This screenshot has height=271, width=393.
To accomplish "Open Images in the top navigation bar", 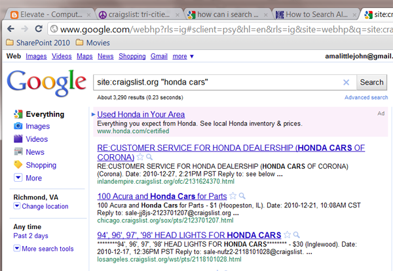I will 36,56.
